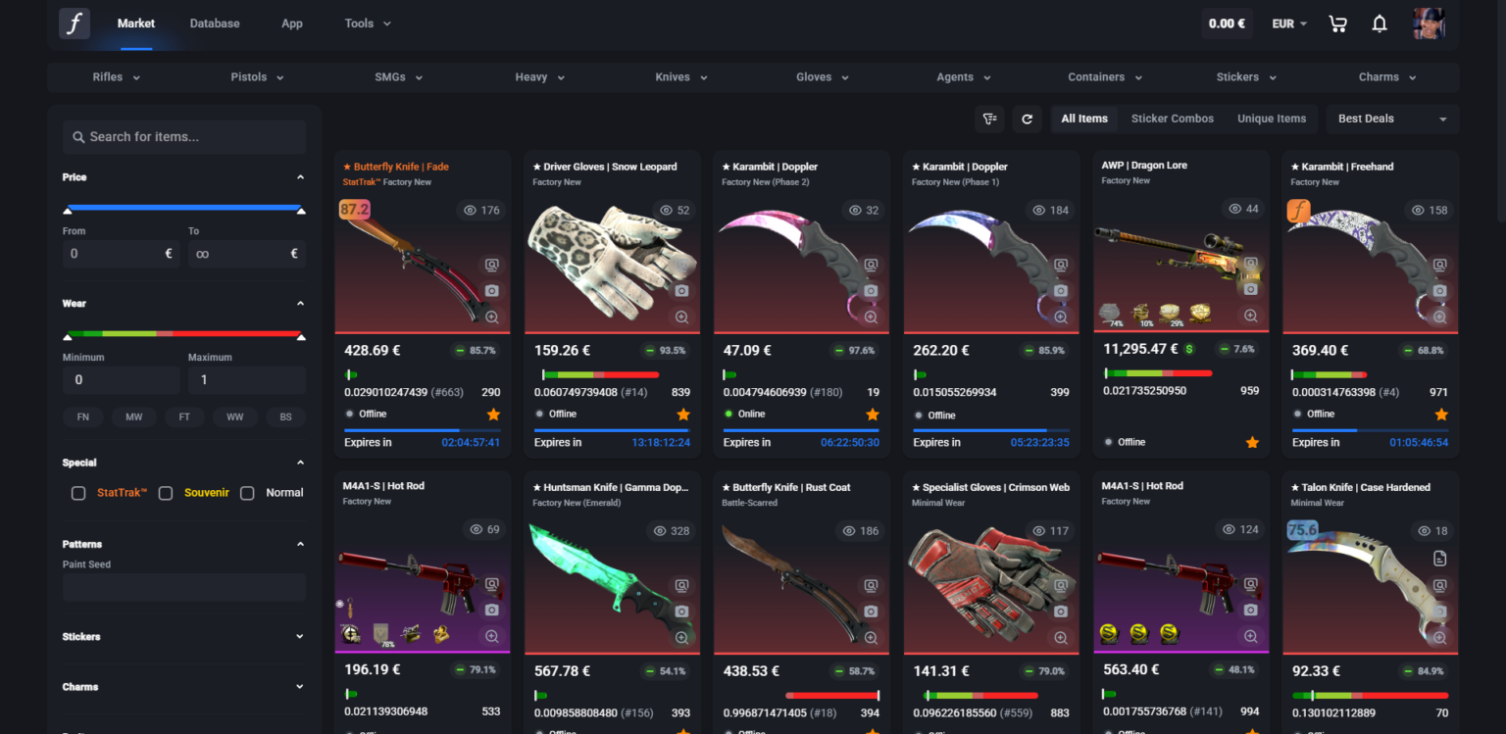Switch to the Sticker Combos tab
This screenshot has height=734, width=1506.
tap(1172, 118)
